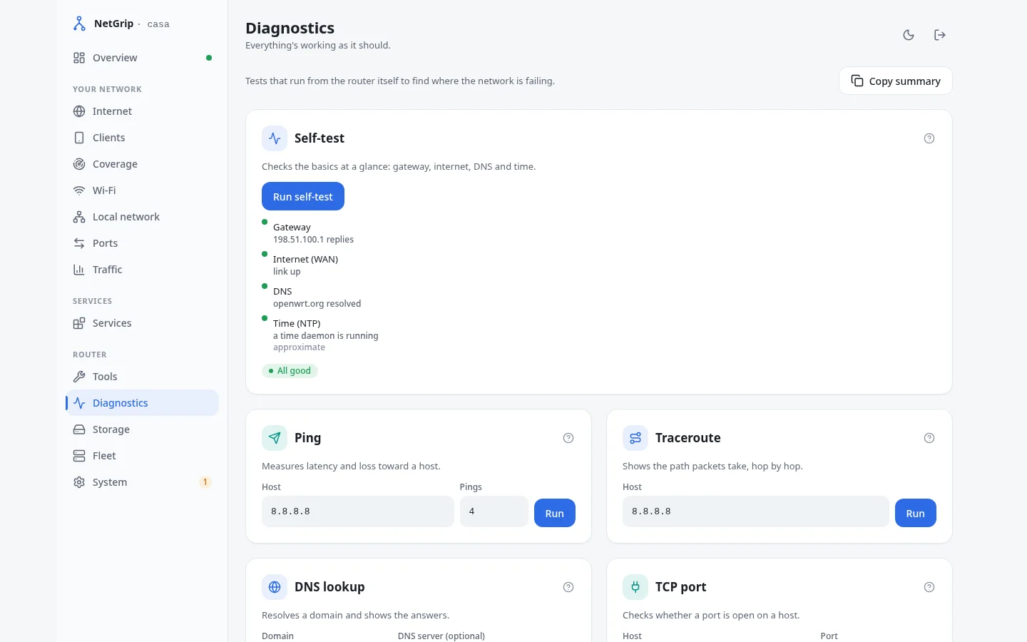Open the Overview page
Viewport: 1027px width, 642px height.
coord(143,58)
